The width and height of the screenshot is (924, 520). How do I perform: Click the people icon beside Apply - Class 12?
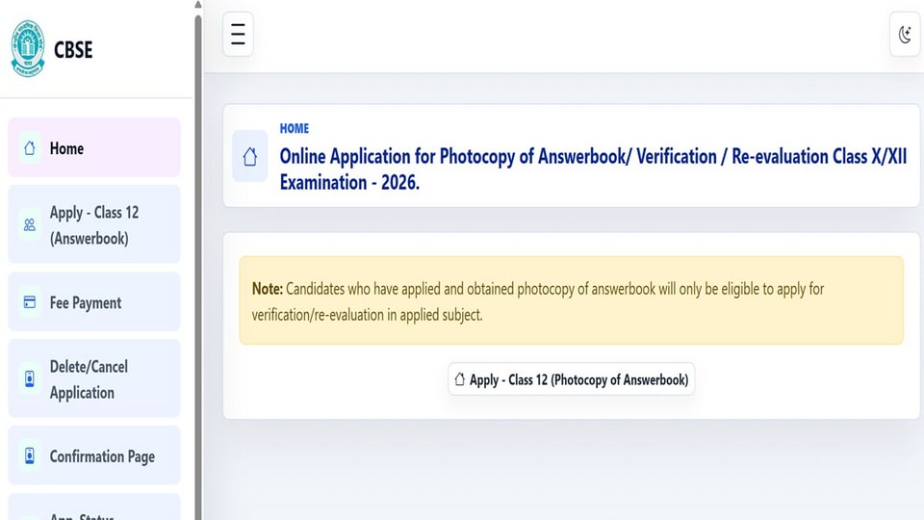30,224
